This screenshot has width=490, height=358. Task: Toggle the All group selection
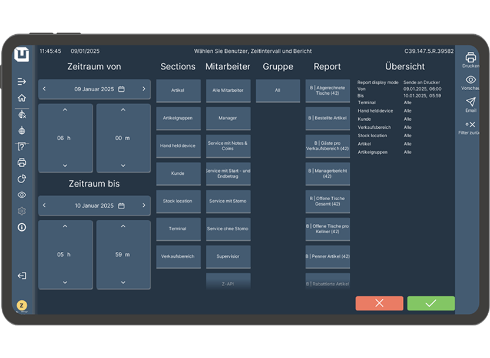coord(278,91)
